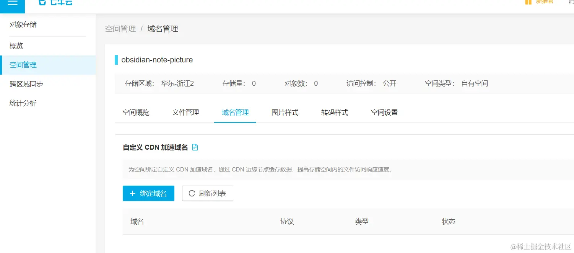Open the 新推官 referral promotion
Image resolution: width=574 pixels, height=253 pixels.
click(x=544, y=2)
